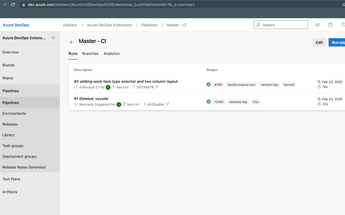Viewport: 345px width, 215px height.
Task: Click the Master - CI breadcrumb
Action: tap(177, 25)
